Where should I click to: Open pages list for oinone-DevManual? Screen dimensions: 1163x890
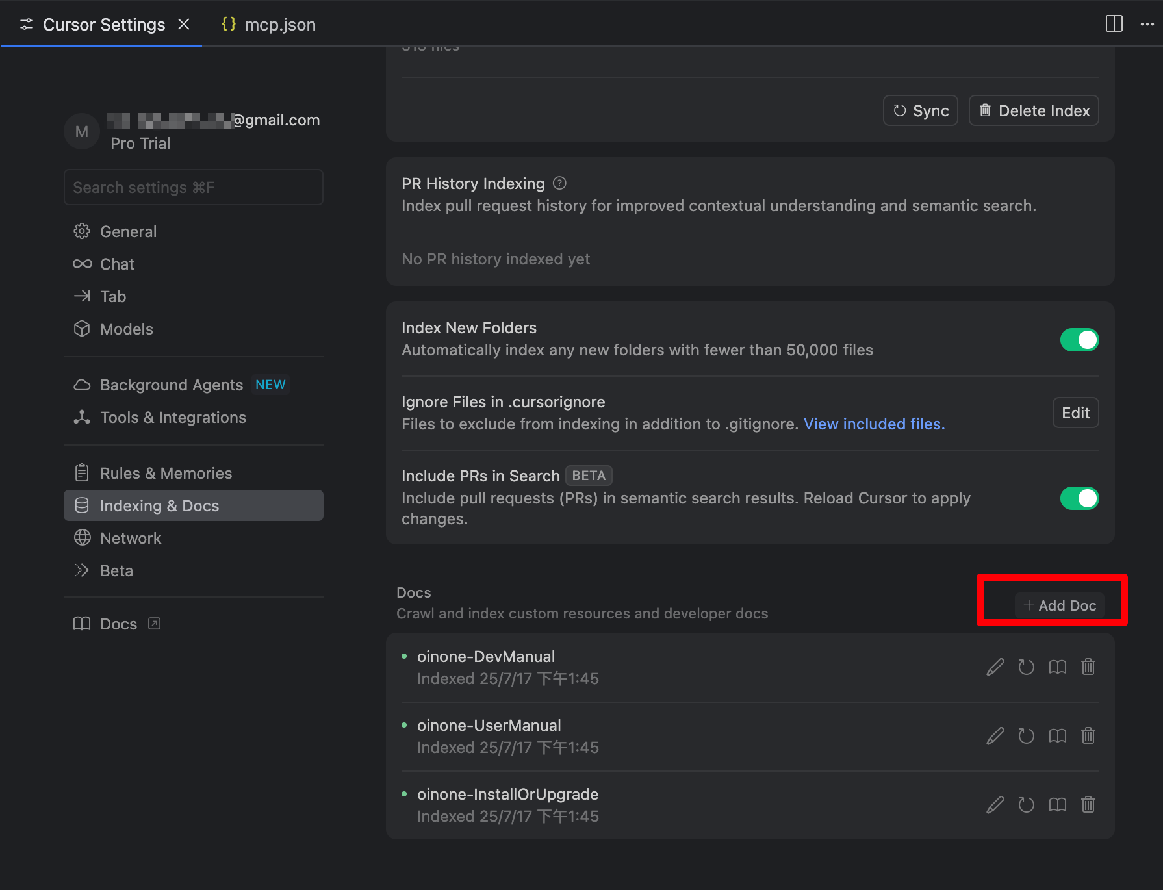1058,667
